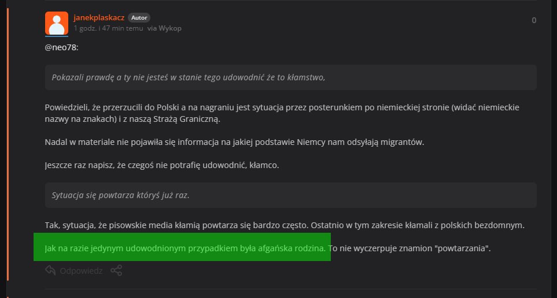Click the Odpowiedz reply text
Screen dimensions: 557x298
point(81,270)
